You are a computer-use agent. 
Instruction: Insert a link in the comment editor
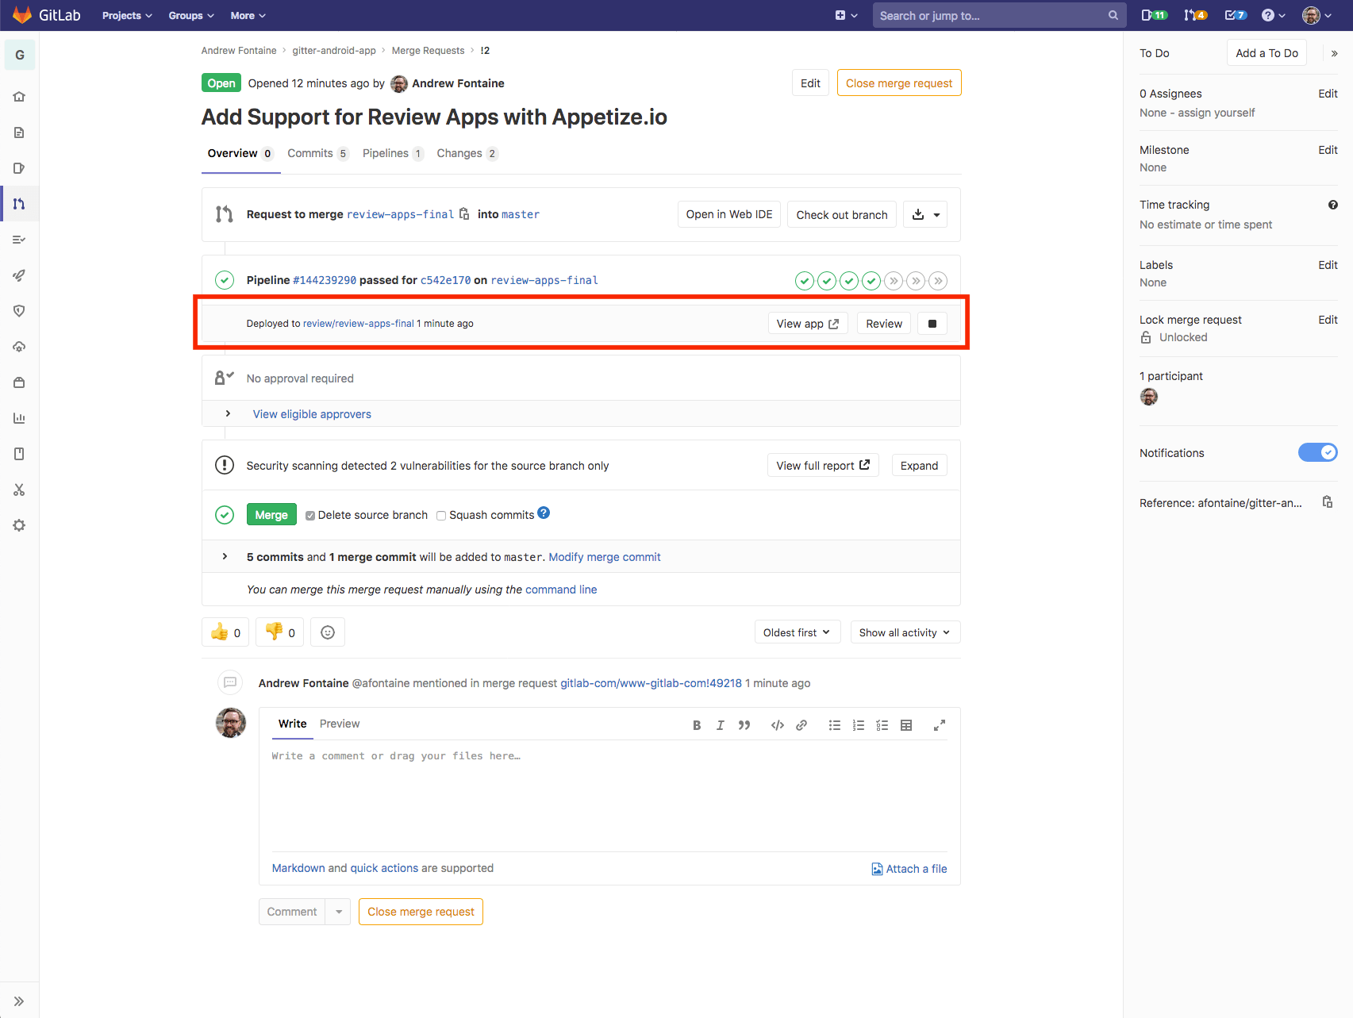click(x=801, y=724)
